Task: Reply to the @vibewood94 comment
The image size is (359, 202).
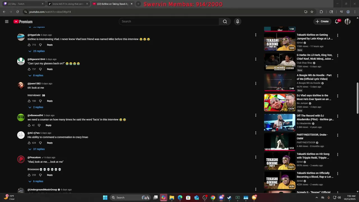Action: (x=49, y=125)
